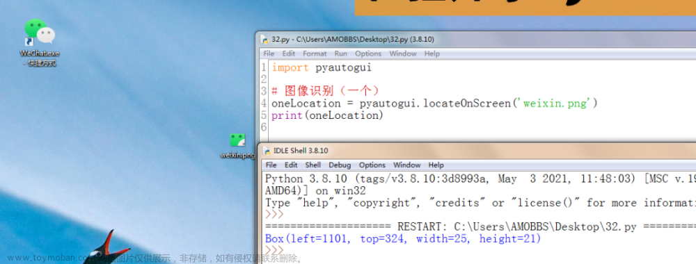Click the RESTART line in IDLE Shell

480,227
